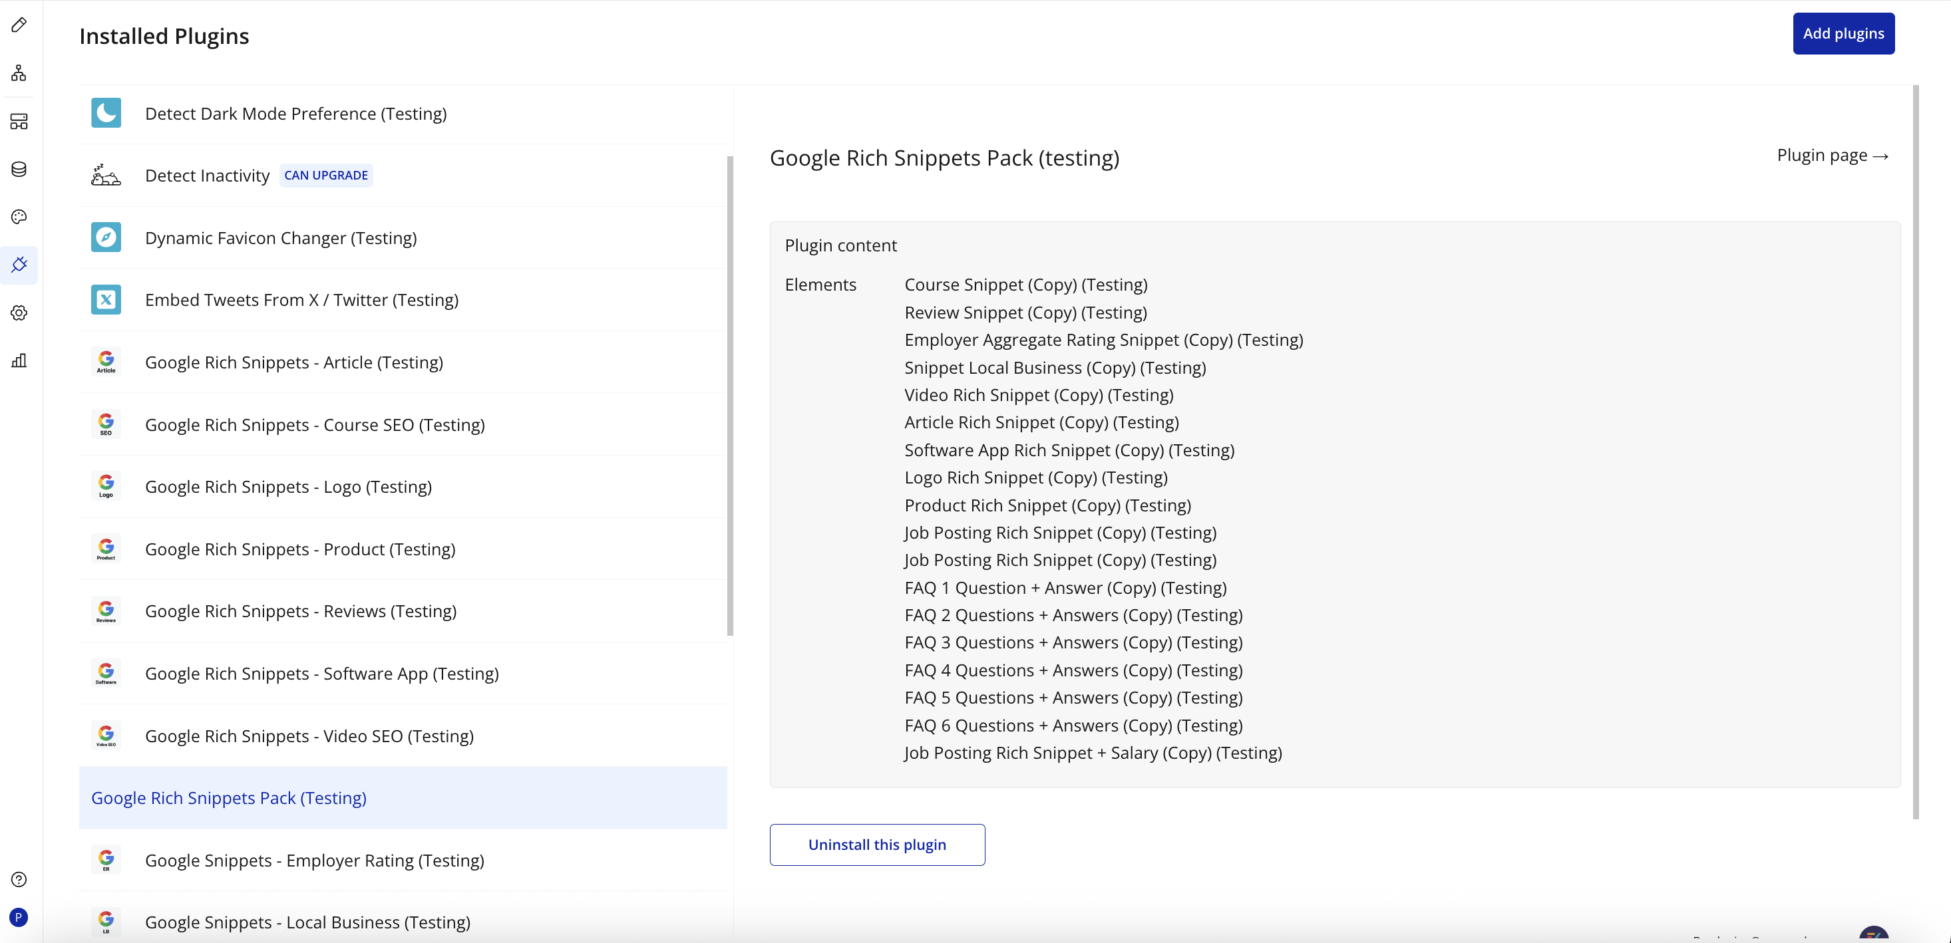Open the Workflow tab icon in sidebar
This screenshot has height=943, width=1951.
click(x=19, y=73)
